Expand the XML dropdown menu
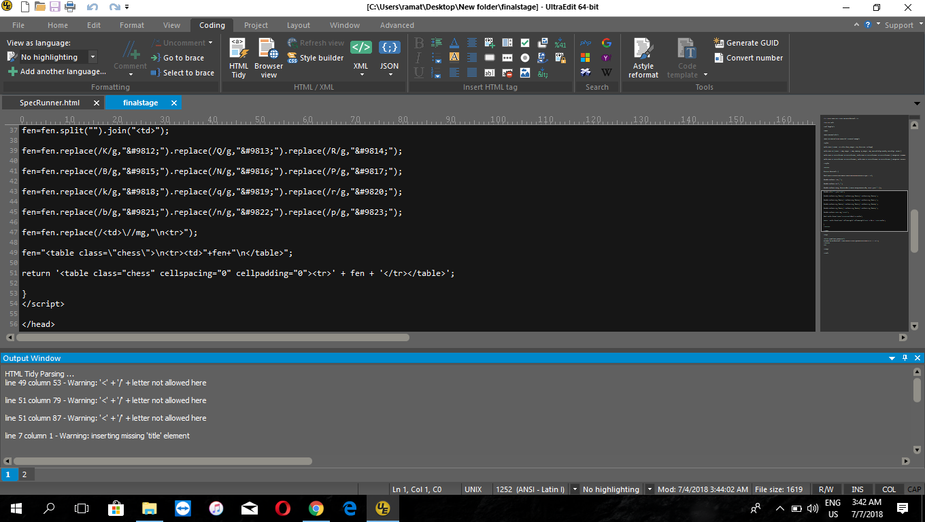Screen dimensions: 925x522 coord(360,74)
